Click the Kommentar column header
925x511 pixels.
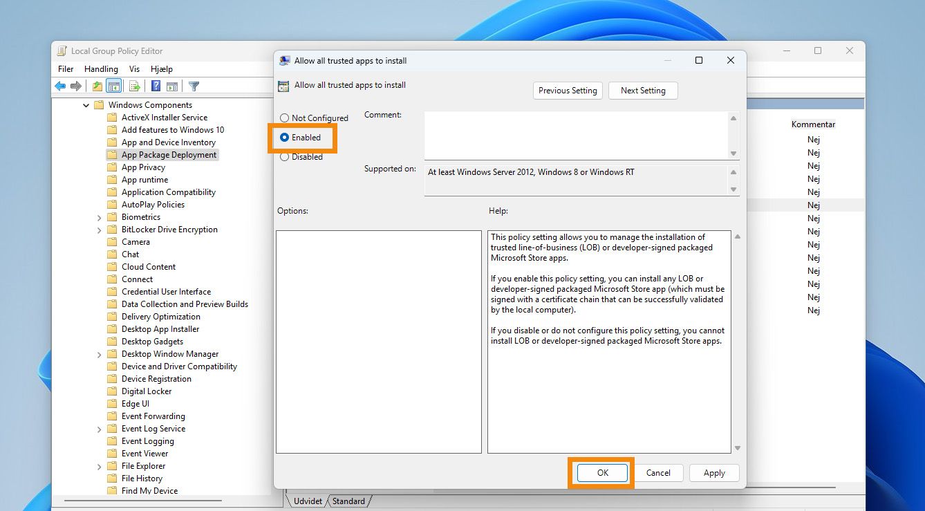tap(813, 124)
